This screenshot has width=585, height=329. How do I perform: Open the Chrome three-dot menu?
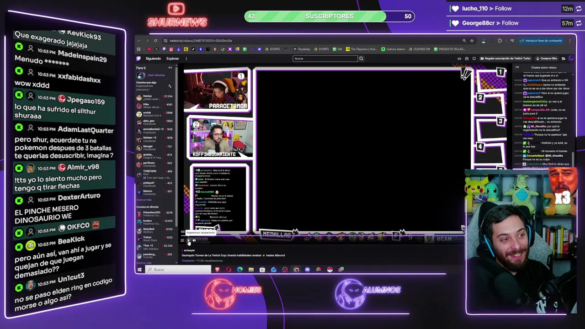coord(569,41)
